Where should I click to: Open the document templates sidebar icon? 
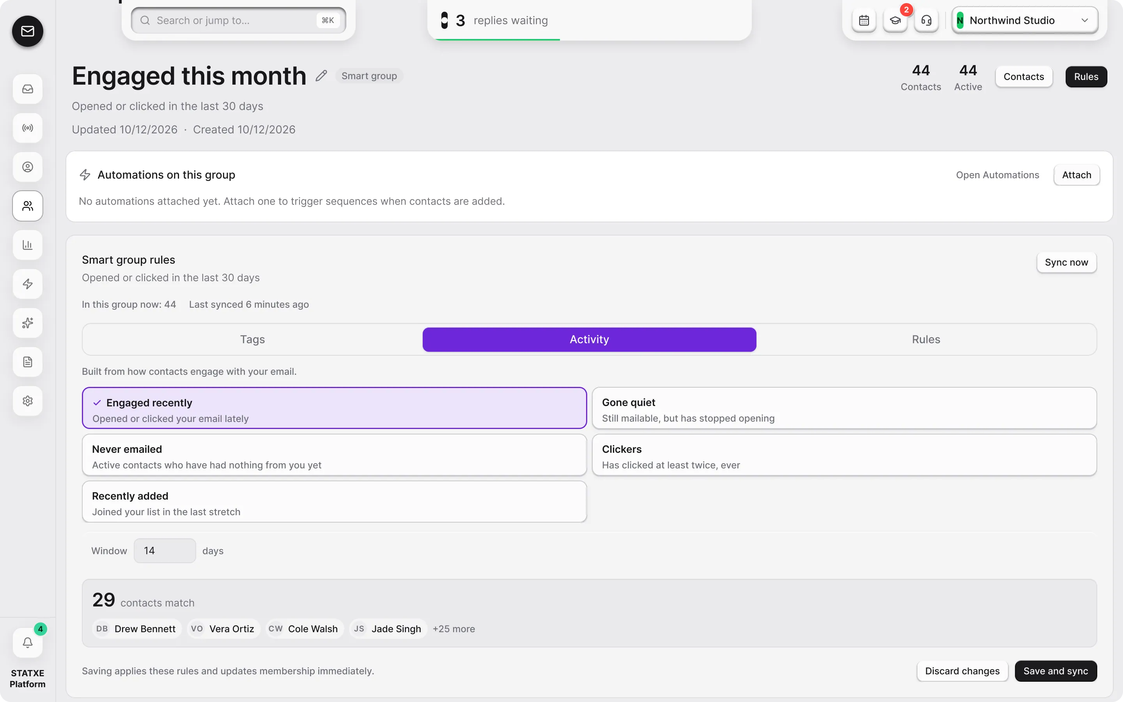27,362
